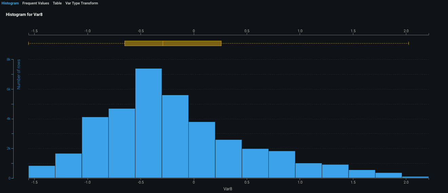This screenshot has width=448, height=193.
Task: Click the box plot right whisker end
Action: 409,43
